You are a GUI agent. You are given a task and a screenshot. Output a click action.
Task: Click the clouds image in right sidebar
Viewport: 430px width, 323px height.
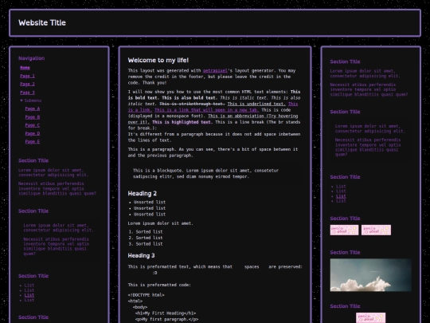point(370,275)
